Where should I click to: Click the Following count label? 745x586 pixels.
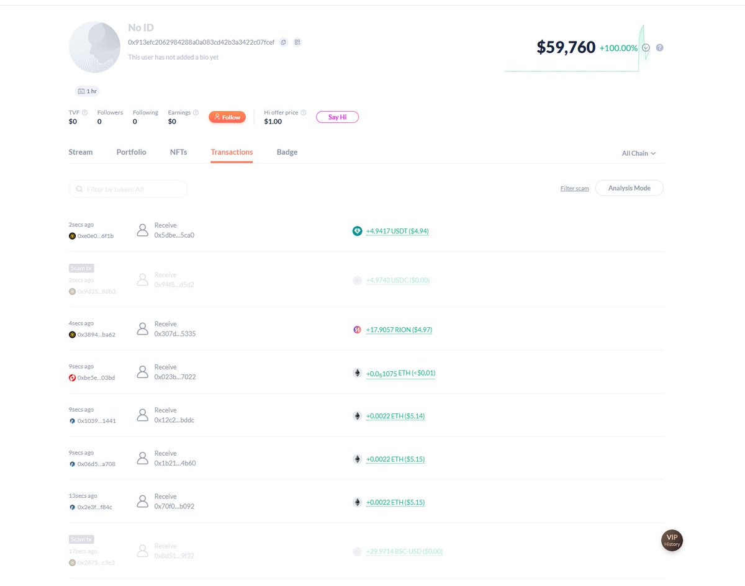(x=145, y=112)
